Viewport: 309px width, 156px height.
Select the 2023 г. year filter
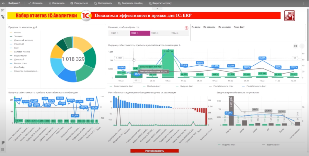point(160,33)
